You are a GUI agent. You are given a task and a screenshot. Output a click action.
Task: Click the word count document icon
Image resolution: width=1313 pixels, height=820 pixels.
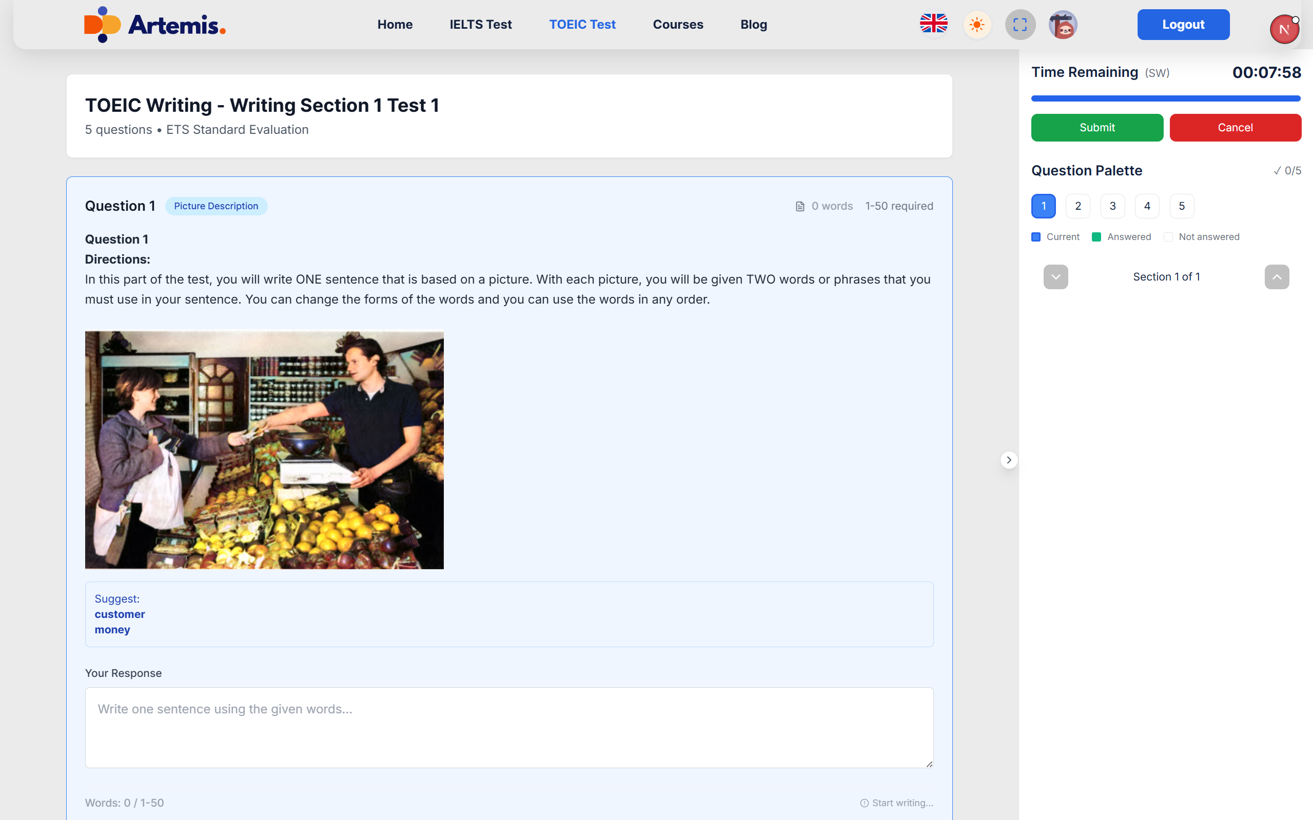tap(800, 206)
